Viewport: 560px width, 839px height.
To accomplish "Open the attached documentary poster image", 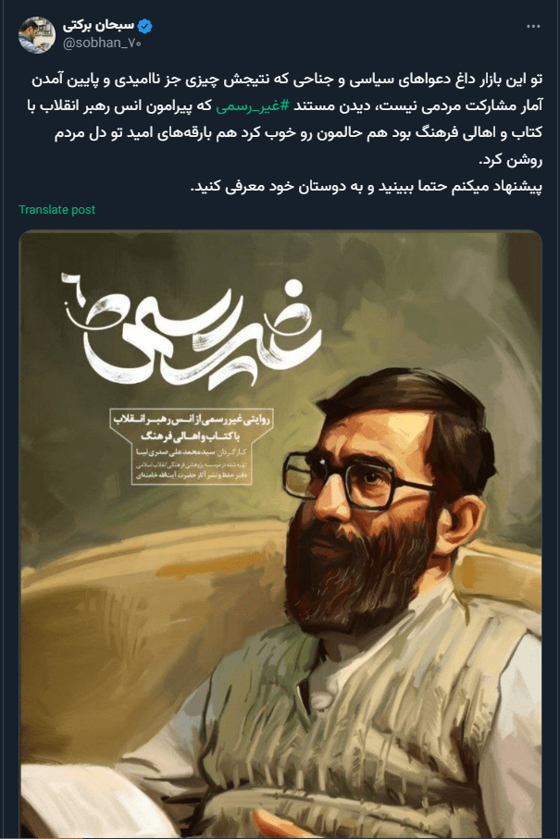I will point(280,534).
